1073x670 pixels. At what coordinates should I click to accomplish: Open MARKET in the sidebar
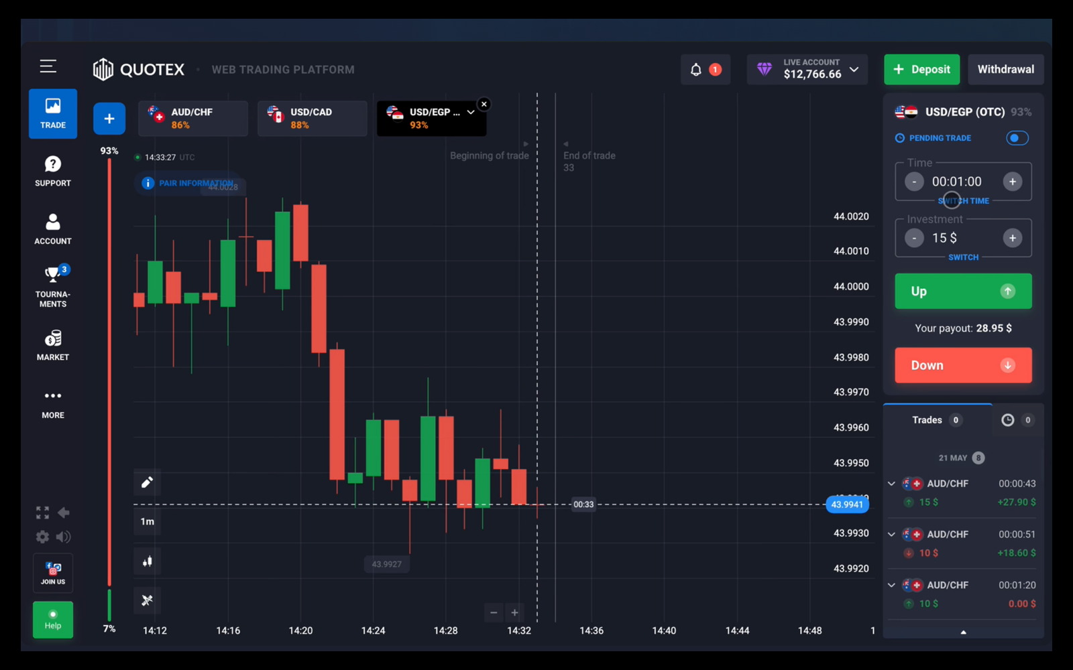[53, 345]
